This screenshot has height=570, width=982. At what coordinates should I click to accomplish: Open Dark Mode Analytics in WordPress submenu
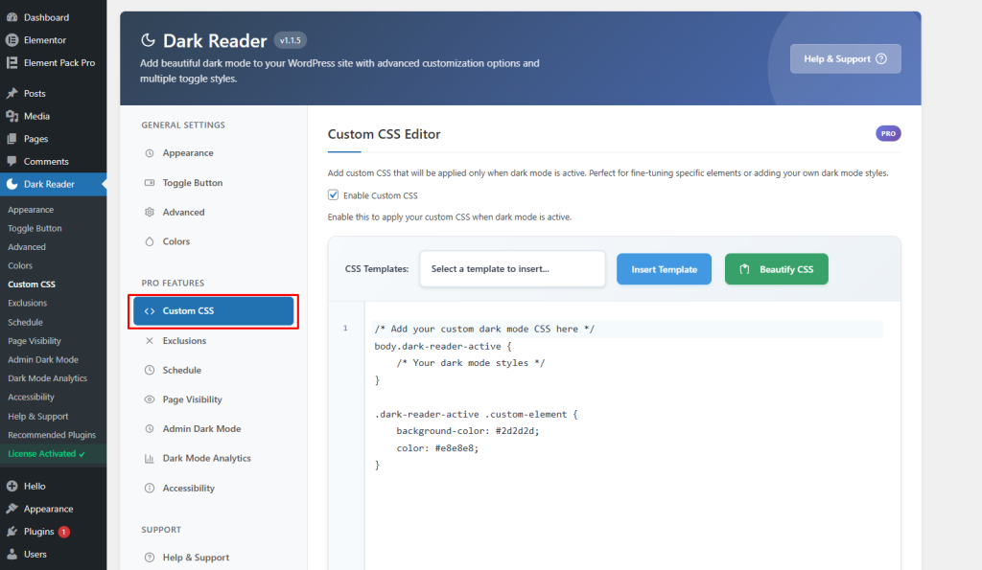(48, 378)
